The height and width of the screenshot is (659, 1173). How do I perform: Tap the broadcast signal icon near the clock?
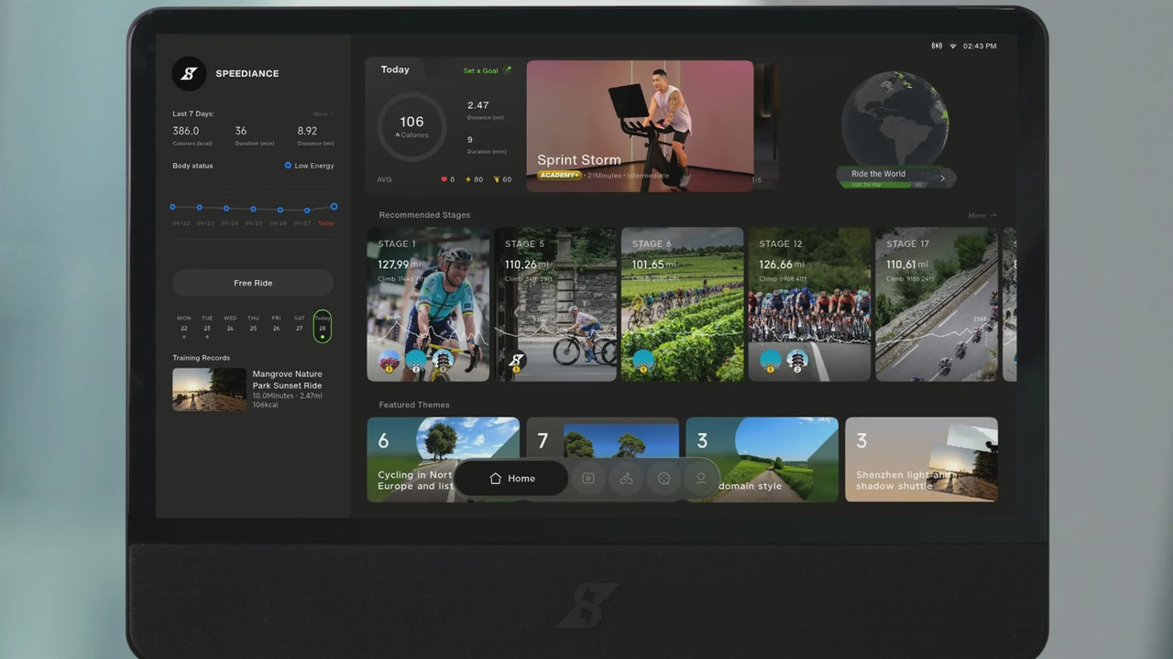pos(937,46)
